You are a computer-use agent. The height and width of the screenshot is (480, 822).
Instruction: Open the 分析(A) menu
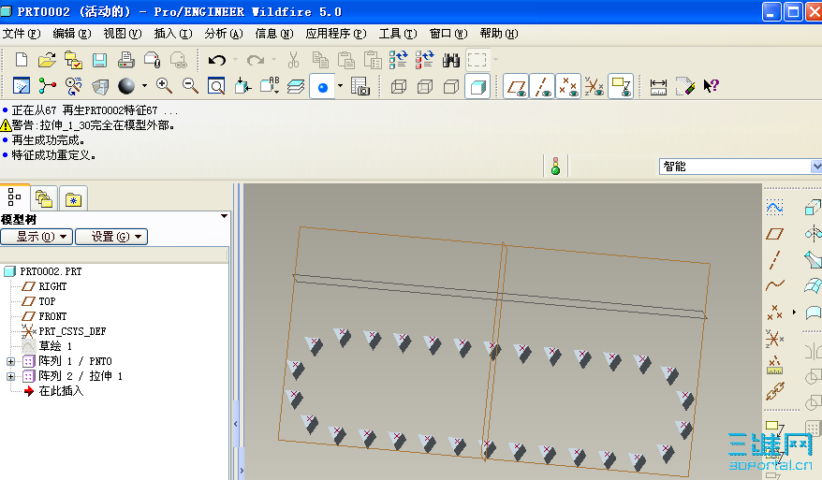coord(224,34)
